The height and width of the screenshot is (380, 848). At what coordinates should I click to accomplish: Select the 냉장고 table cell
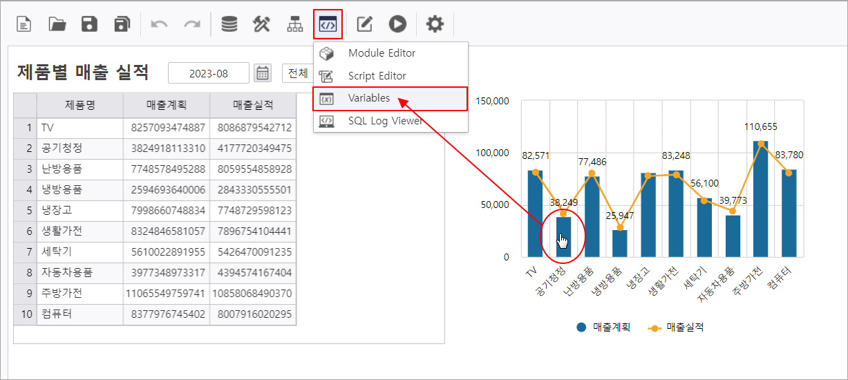coord(80,211)
